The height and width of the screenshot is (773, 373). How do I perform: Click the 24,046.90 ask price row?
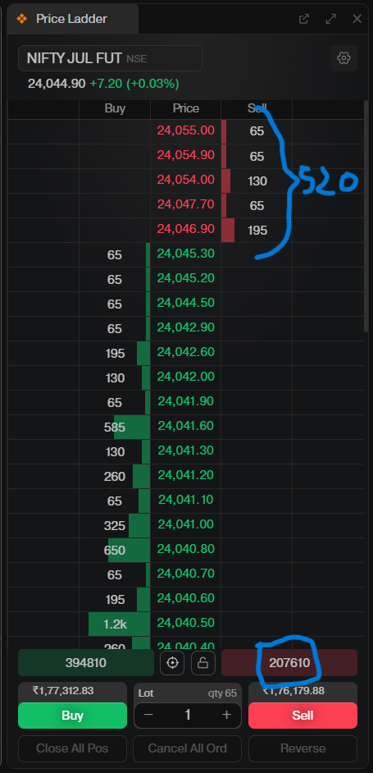point(186,231)
